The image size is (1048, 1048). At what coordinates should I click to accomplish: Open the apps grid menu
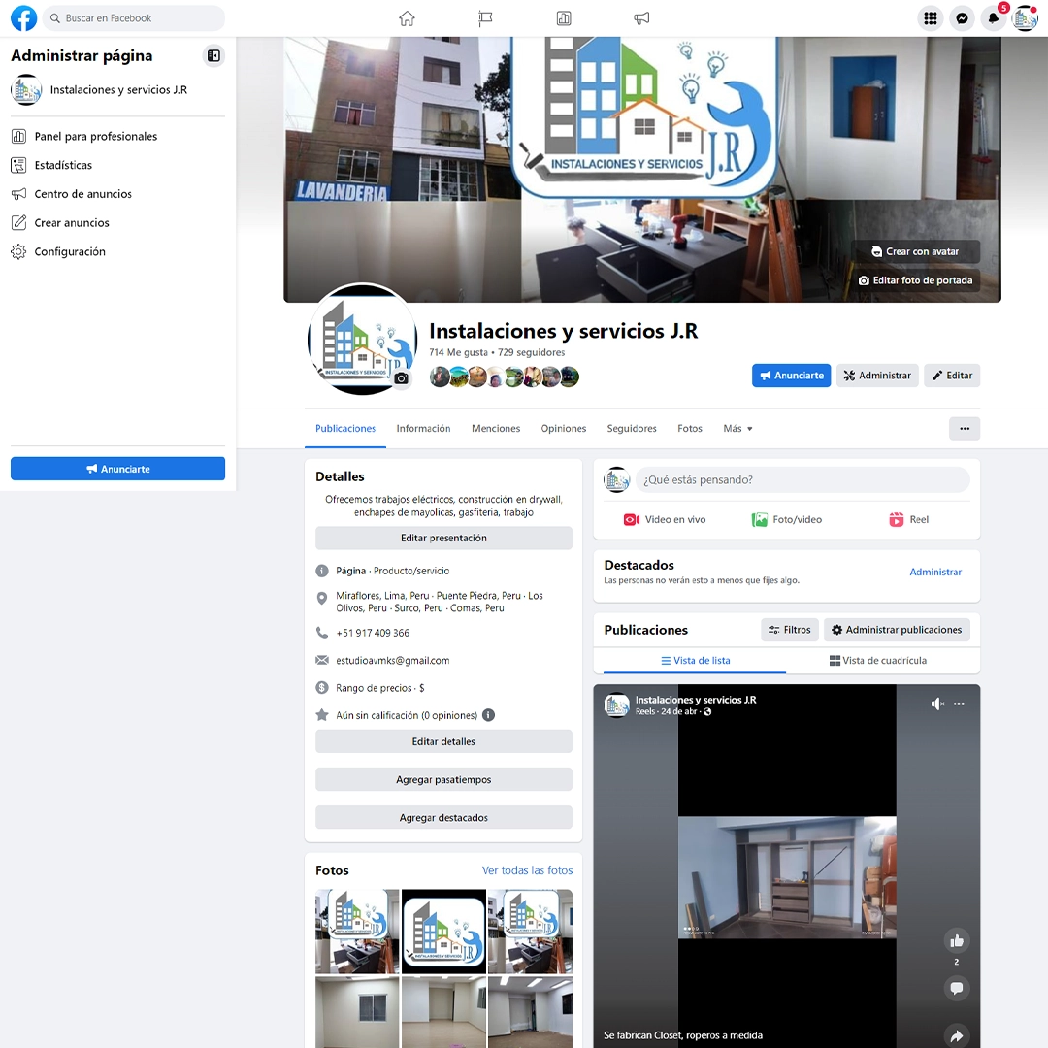click(x=930, y=18)
